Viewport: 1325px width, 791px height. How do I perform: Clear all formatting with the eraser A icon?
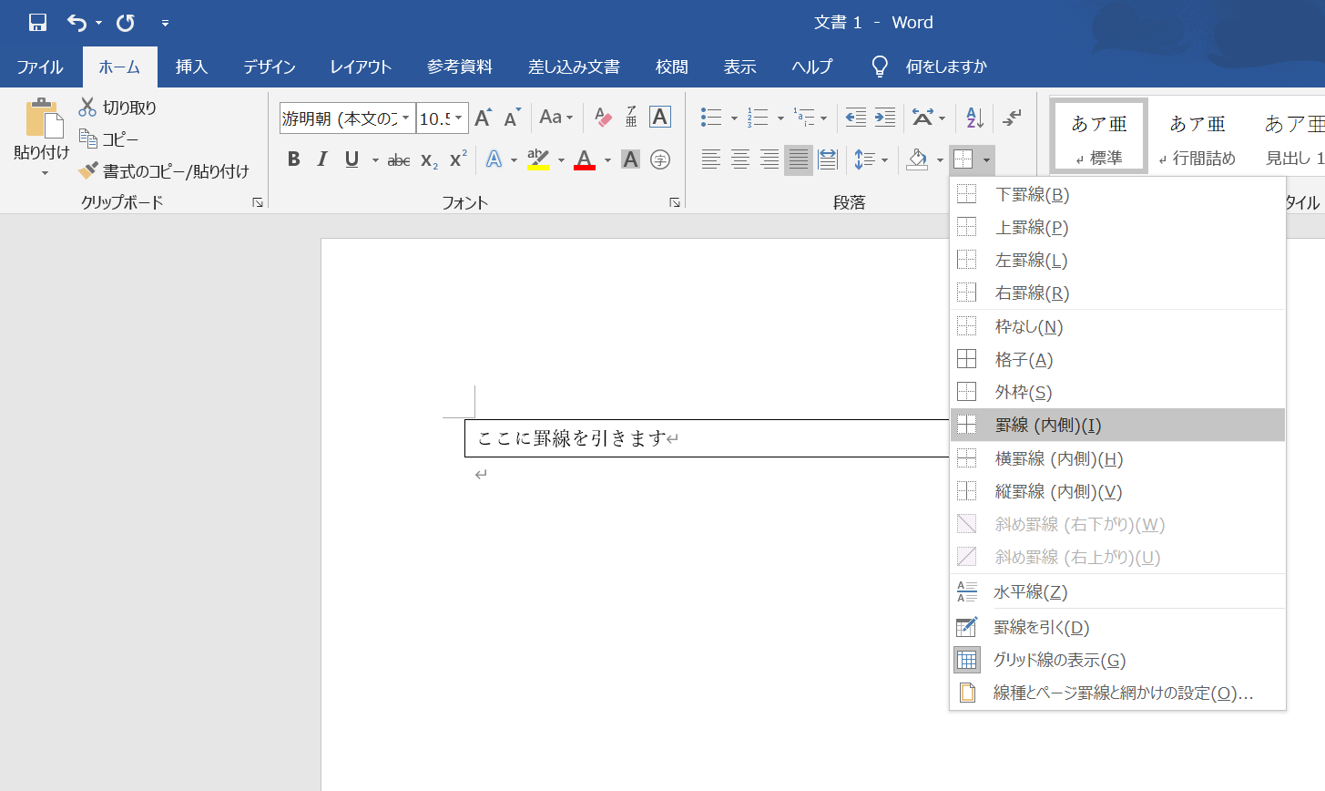(602, 118)
